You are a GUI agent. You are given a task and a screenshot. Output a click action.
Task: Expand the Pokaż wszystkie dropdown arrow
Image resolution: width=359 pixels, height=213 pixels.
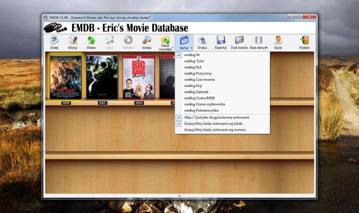[x=173, y=48]
